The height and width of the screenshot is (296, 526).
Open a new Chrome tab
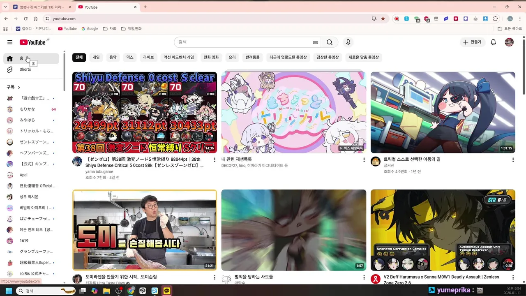[x=145, y=7]
